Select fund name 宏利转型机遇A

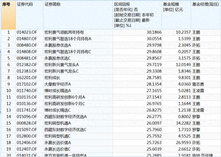[x=58, y=123]
